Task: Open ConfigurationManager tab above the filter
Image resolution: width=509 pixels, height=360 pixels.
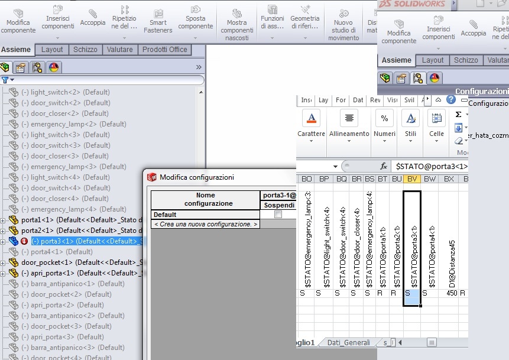Action: tap(37, 67)
